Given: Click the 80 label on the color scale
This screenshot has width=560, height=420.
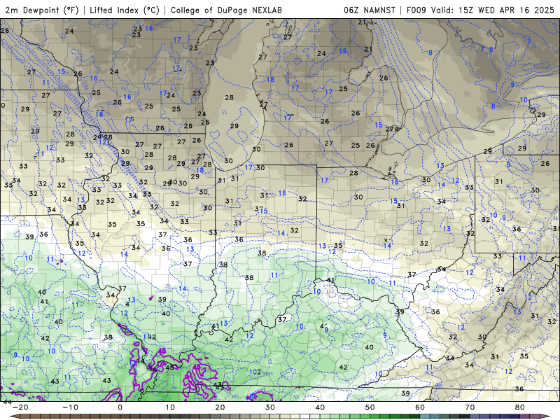Looking at the screenshot, I should pos(520,407).
